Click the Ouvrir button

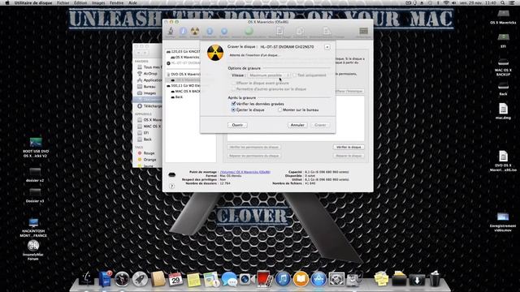coord(237,125)
